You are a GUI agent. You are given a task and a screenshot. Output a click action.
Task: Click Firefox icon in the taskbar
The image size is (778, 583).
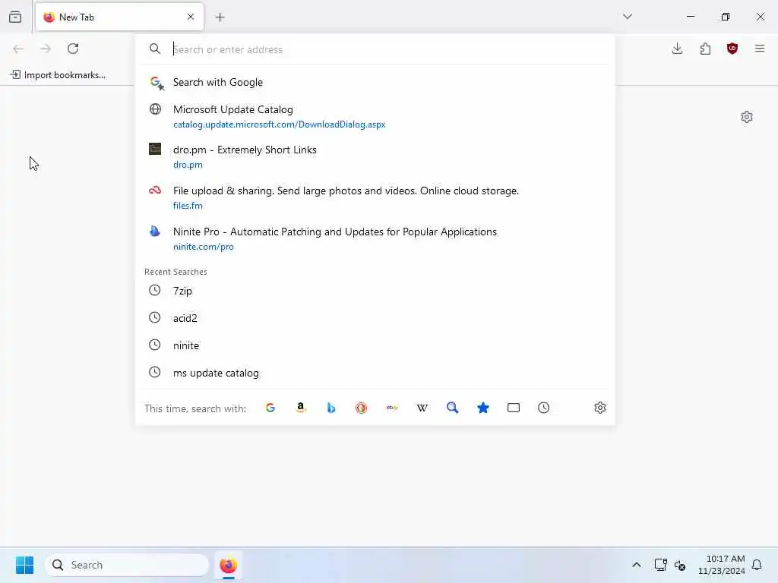(x=228, y=565)
